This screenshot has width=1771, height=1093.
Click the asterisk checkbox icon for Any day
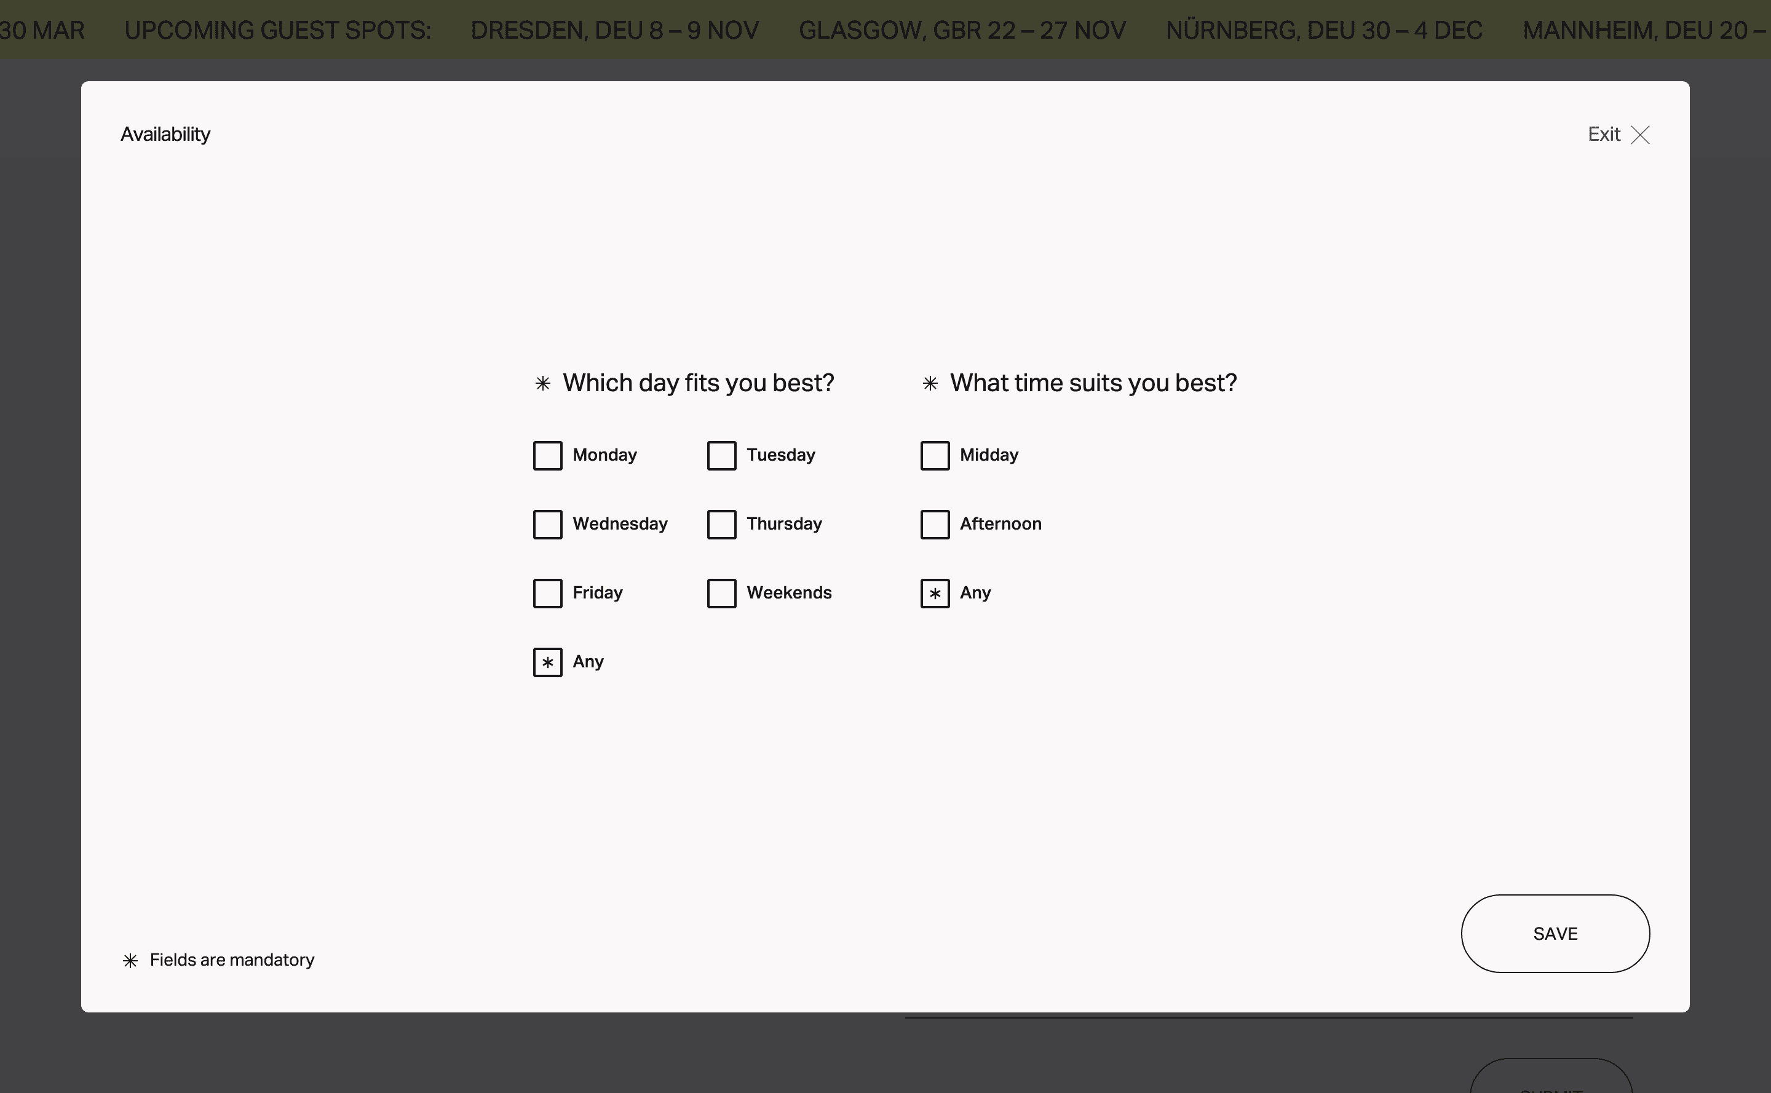pos(548,662)
